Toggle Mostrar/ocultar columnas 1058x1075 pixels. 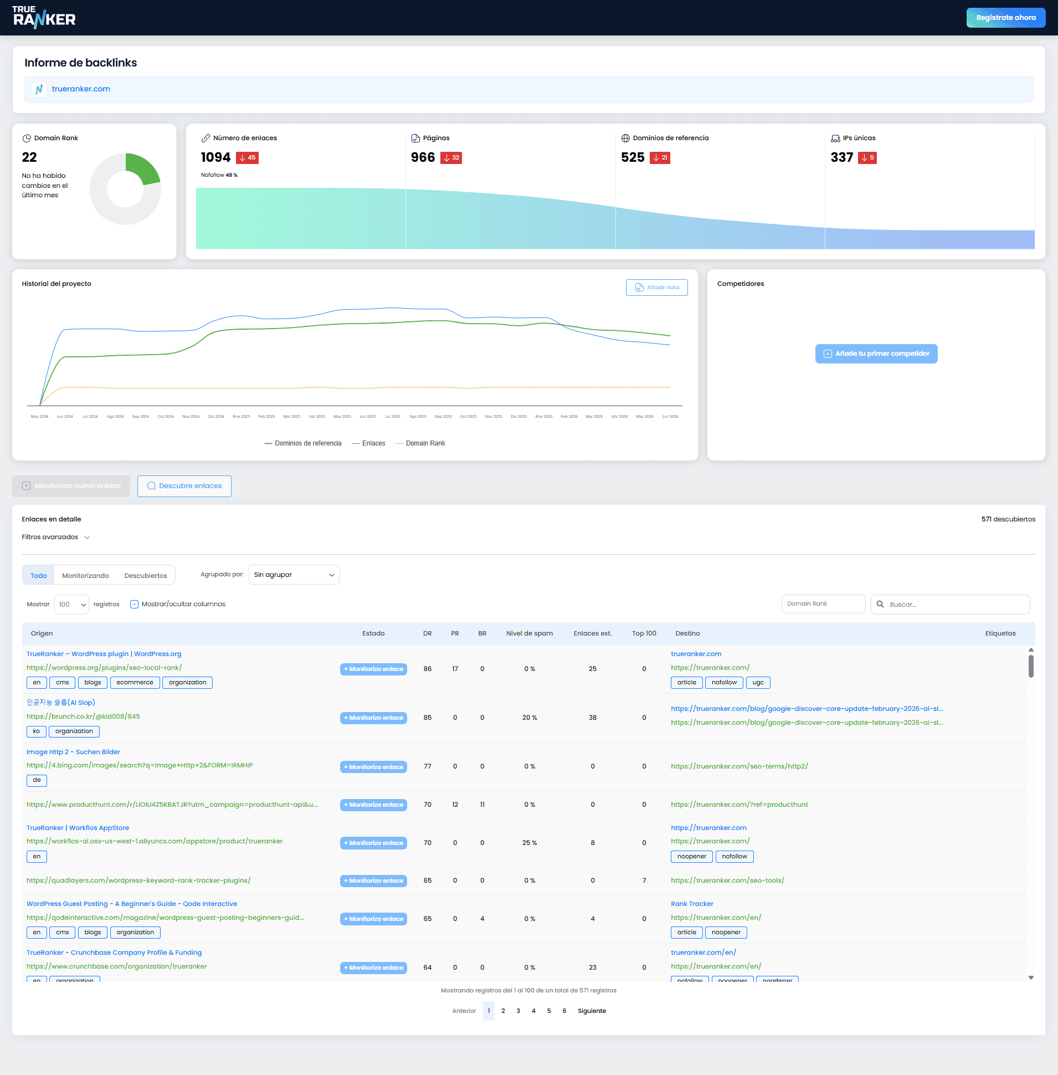pyautogui.click(x=178, y=604)
